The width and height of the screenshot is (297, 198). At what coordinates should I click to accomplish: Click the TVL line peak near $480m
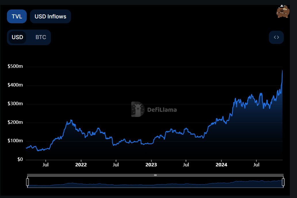coord(282,71)
